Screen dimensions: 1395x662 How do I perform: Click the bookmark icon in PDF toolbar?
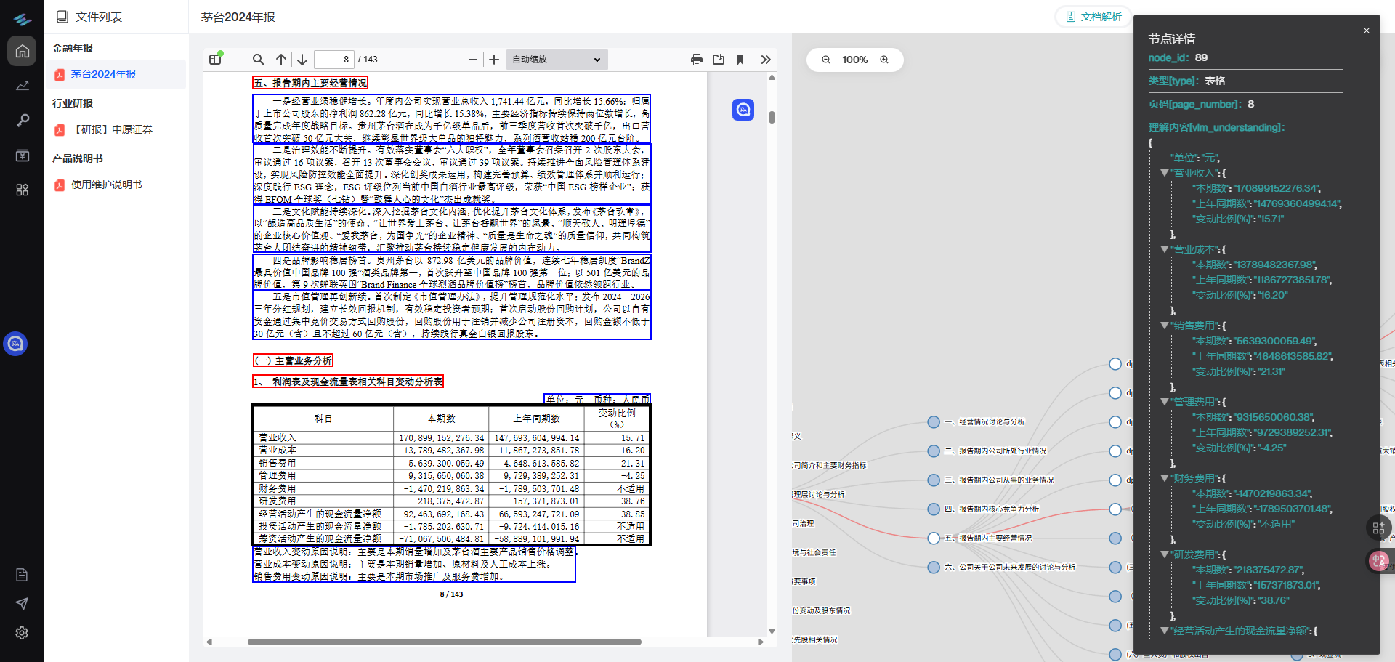(740, 60)
